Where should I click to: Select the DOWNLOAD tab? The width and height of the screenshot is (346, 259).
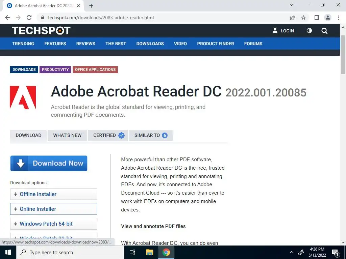pyautogui.click(x=28, y=135)
